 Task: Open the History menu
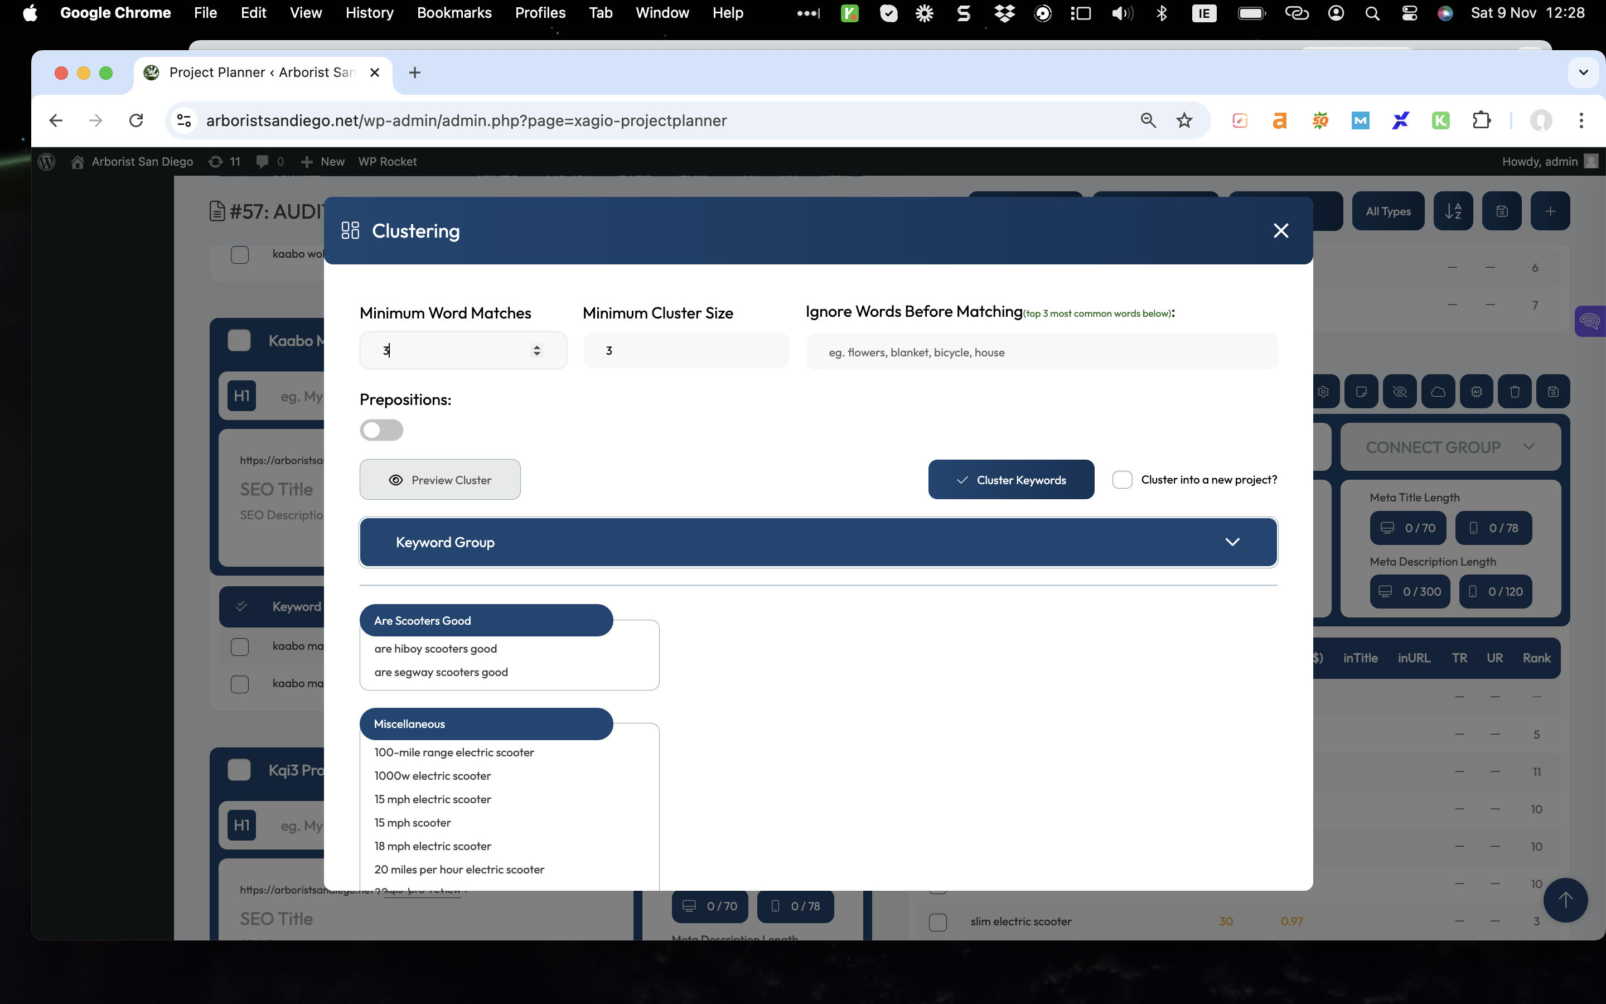pos(369,13)
